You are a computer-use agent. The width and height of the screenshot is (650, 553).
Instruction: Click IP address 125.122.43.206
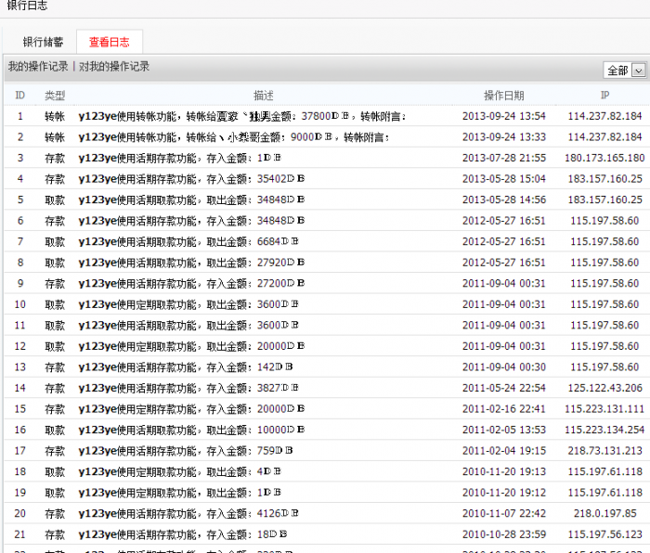click(604, 388)
